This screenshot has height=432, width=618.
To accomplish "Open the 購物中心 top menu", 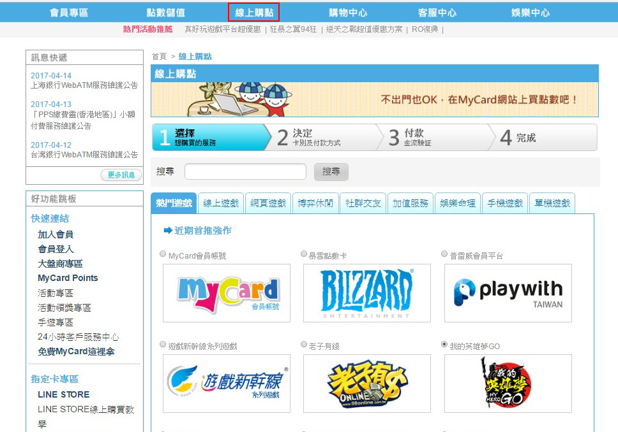I will [x=348, y=13].
